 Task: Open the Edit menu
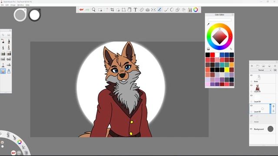(7, 5)
